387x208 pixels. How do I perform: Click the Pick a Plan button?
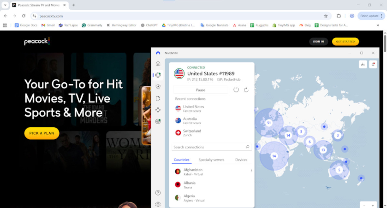pos(42,133)
